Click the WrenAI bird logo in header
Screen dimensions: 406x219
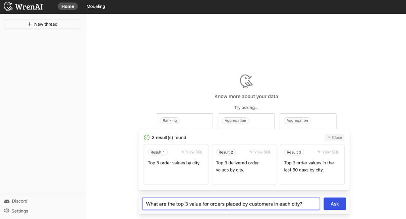click(8, 6)
